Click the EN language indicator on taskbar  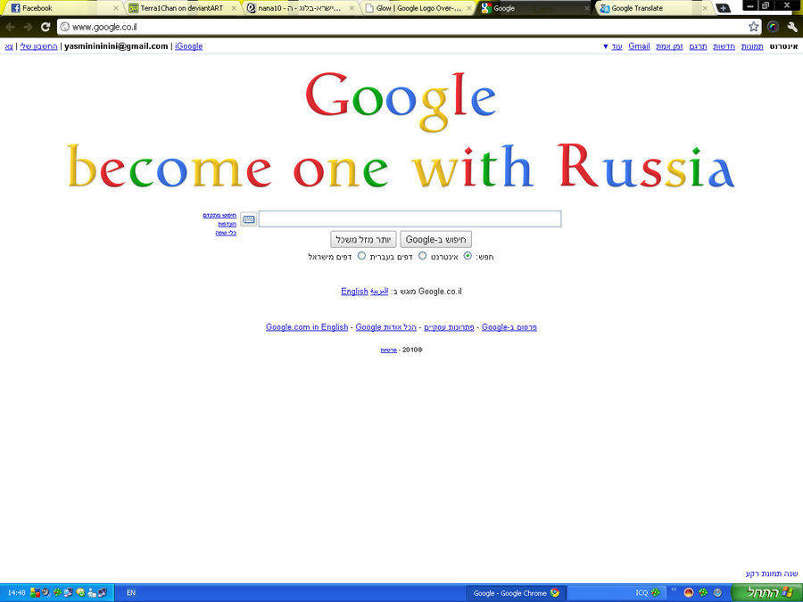pyautogui.click(x=131, y=593)
